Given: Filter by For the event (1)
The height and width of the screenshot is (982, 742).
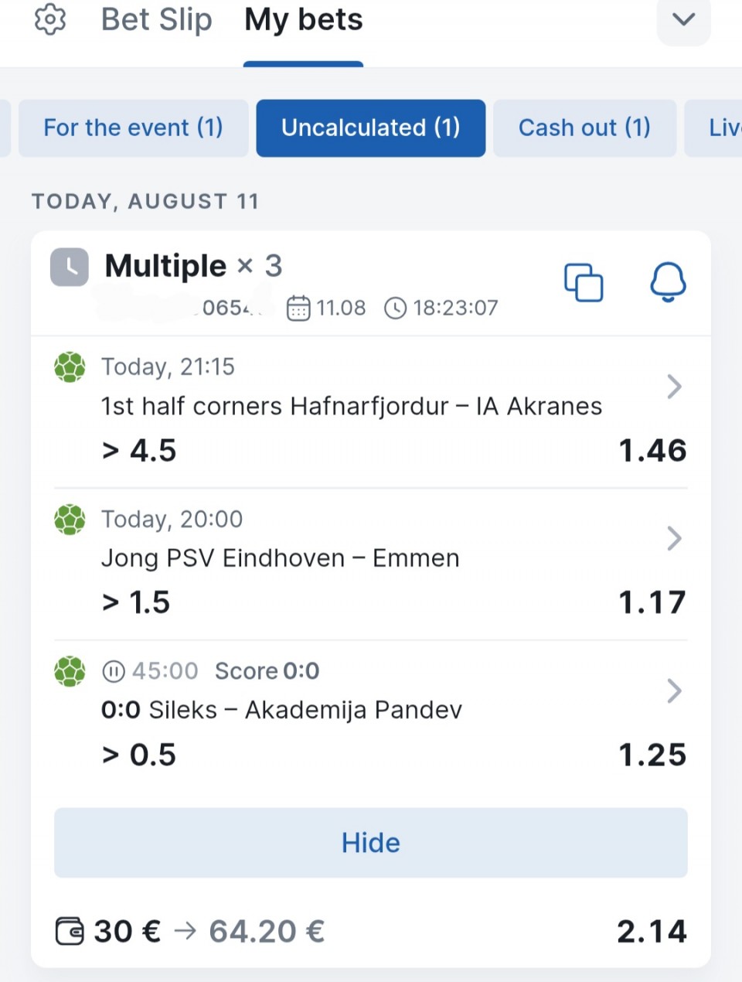Looking at the screenshot, I should [134, 128].
